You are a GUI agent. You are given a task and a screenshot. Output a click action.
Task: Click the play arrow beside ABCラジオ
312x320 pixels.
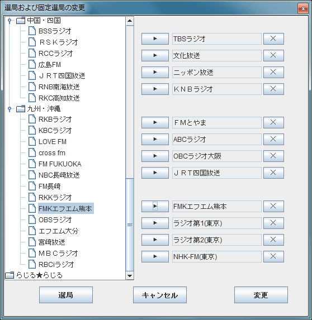point(155,139)
